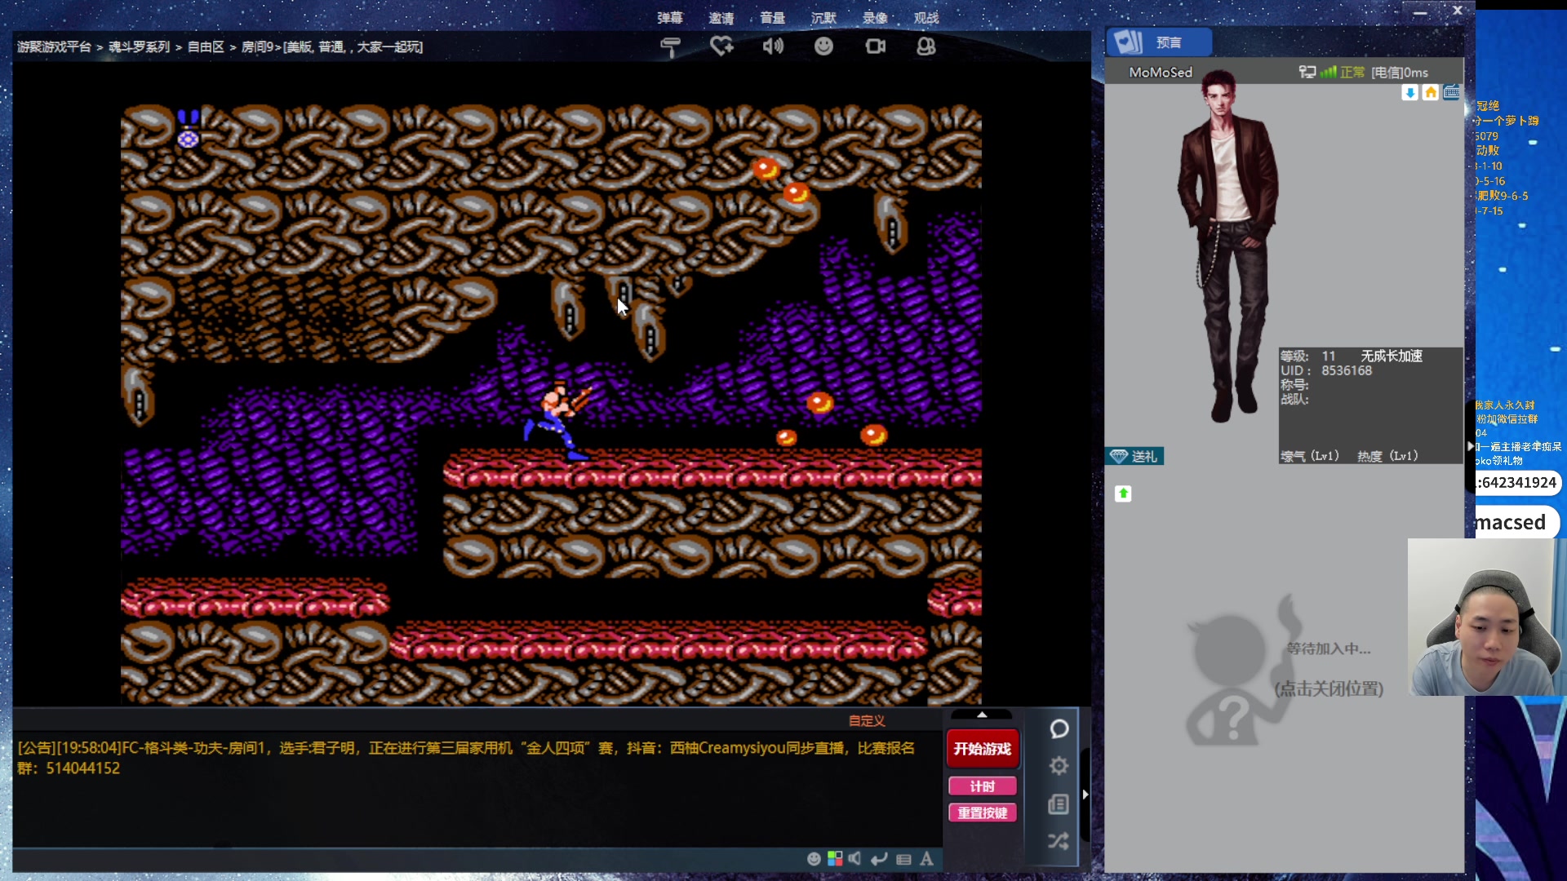Click the 热度 (Lv1) label
Image resolution: width=1567 pixels, height=881 pixels.
[x=1387, y=456]
